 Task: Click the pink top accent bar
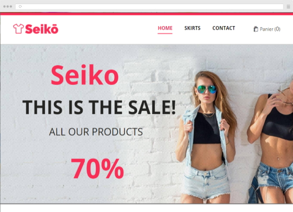click(146, 14)
